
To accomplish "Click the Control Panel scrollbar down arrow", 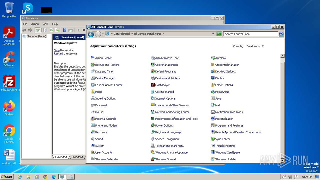I will tap(282, 161).
